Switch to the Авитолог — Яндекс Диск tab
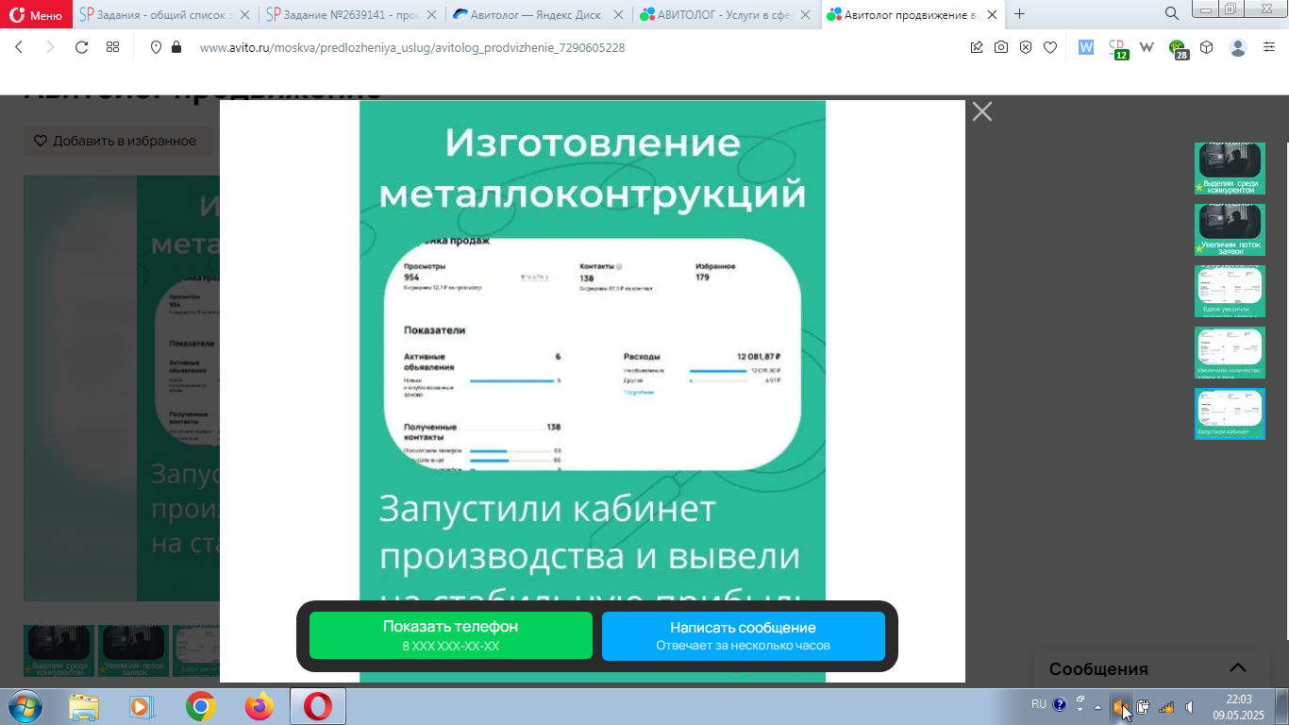This screenshot has width=1289, height=725. click(538, 14)
